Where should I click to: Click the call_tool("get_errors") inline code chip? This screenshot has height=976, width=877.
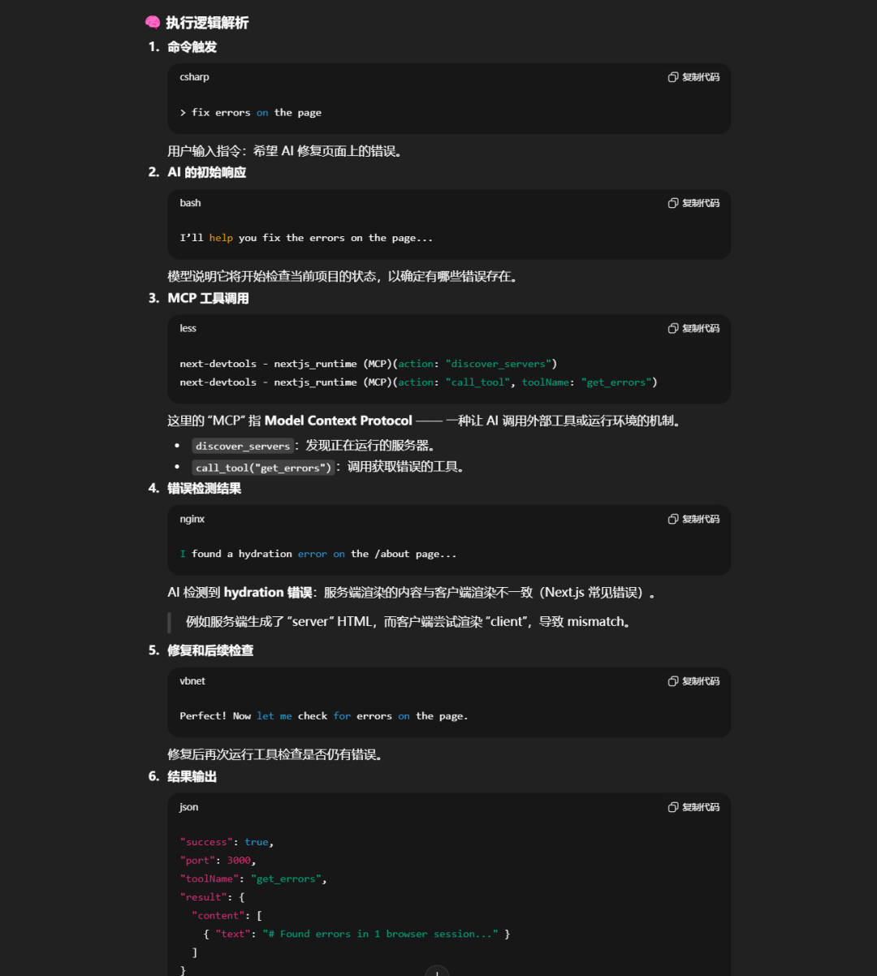(263, 468)
